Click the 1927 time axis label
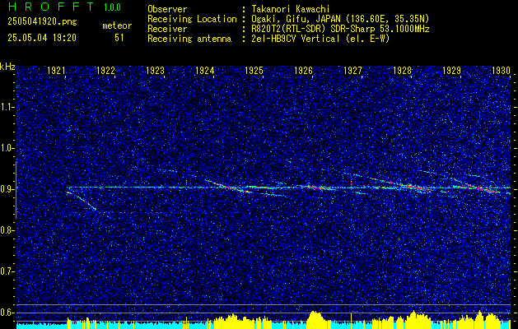Screen dimensions: 518x329 coord(352,70)
